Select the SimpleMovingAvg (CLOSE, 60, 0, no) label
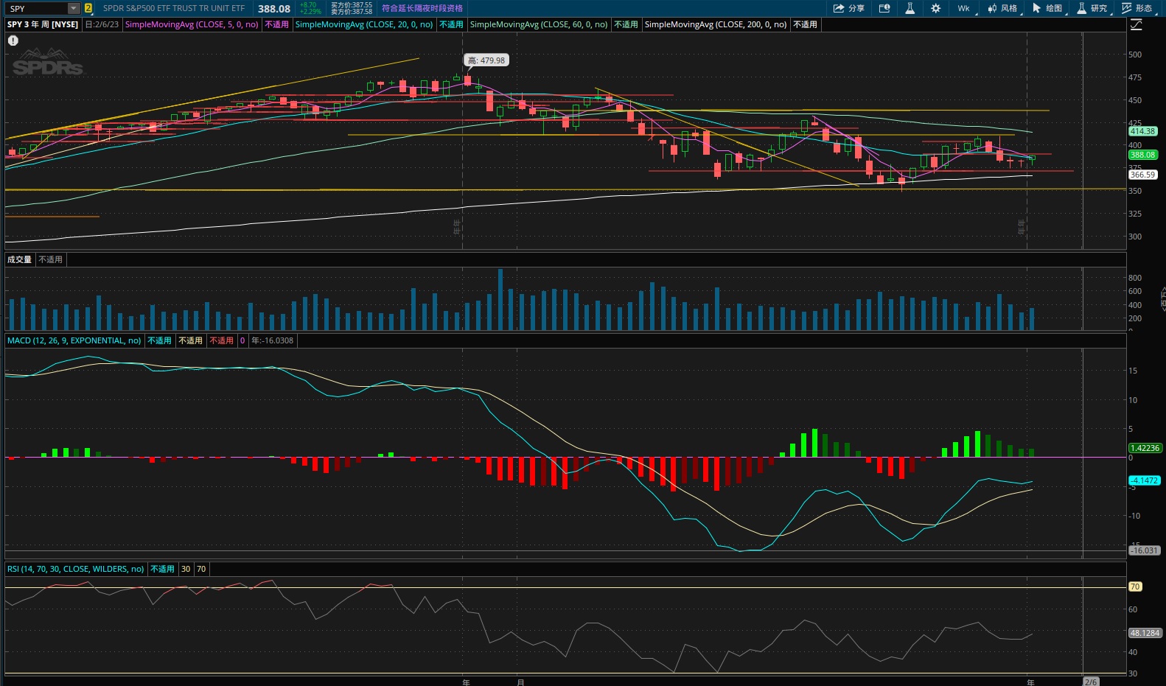The width and height of the screenshot is (1166, 686). [x=539, y=24]
